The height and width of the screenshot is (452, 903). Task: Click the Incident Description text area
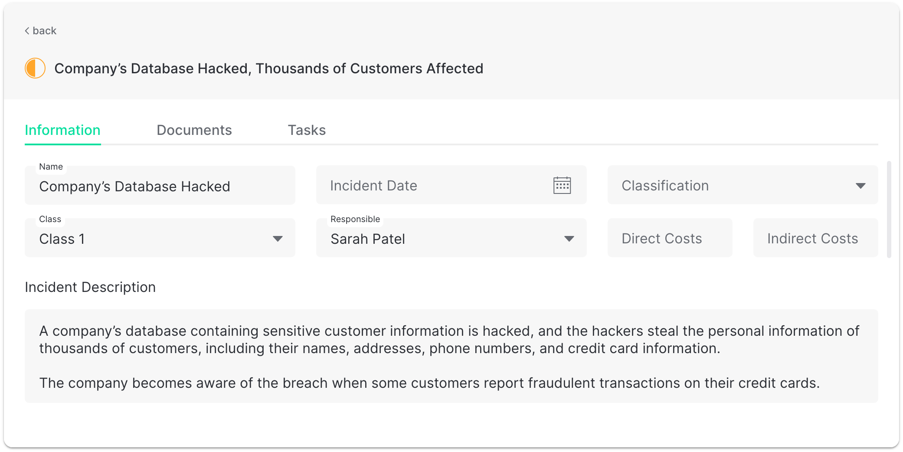coord(451,357)
